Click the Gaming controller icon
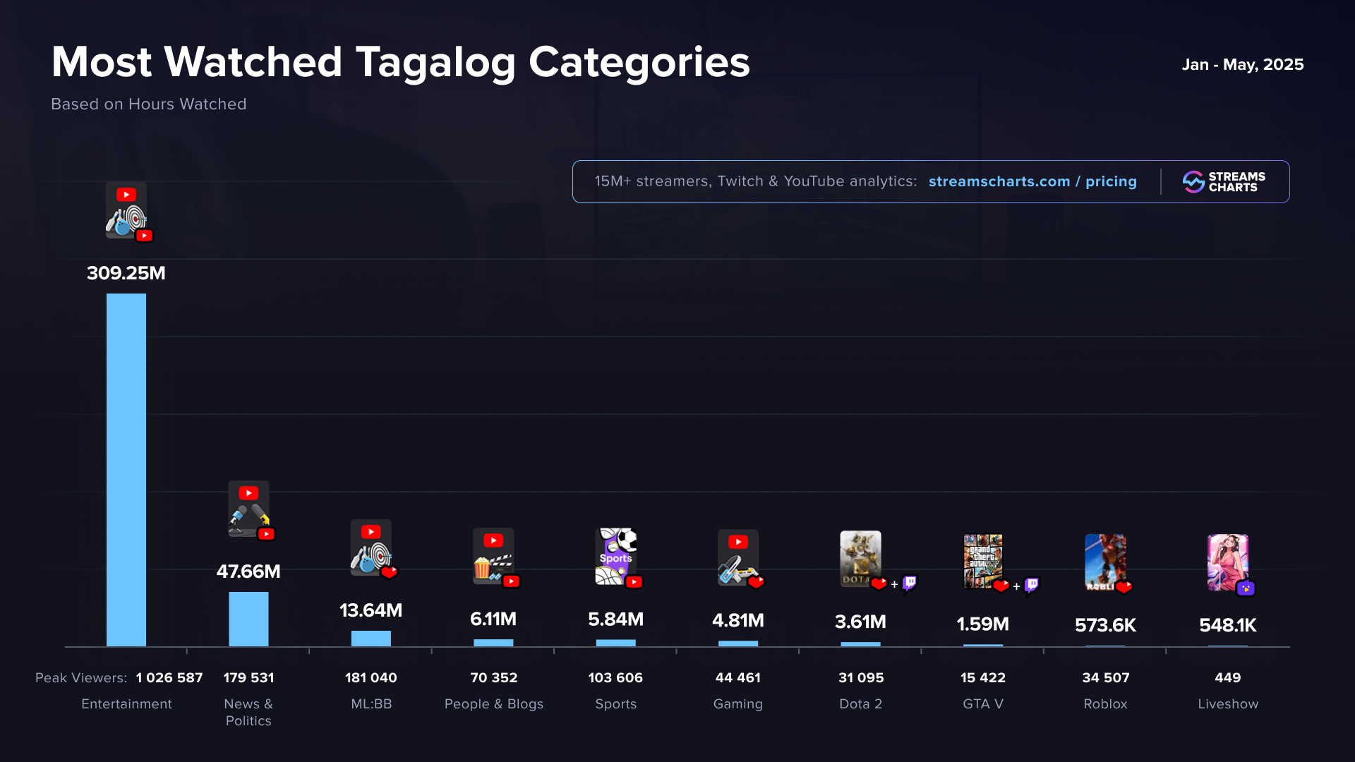The image size is (1355, 762). 737,558
